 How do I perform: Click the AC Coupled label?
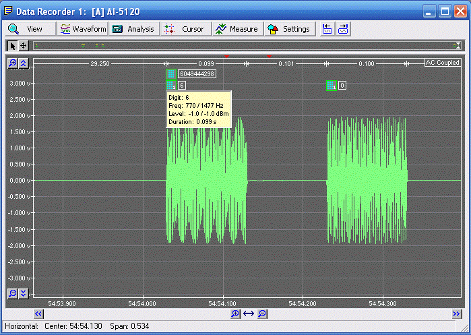[x=443, y=63]
